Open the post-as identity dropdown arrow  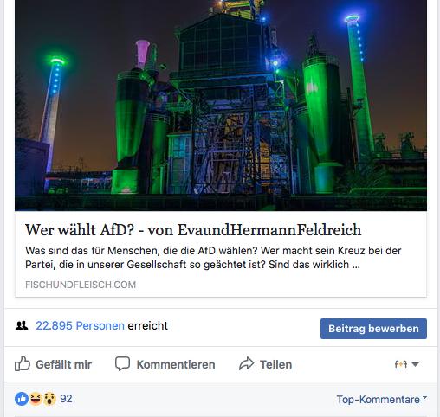coord(415,364)
